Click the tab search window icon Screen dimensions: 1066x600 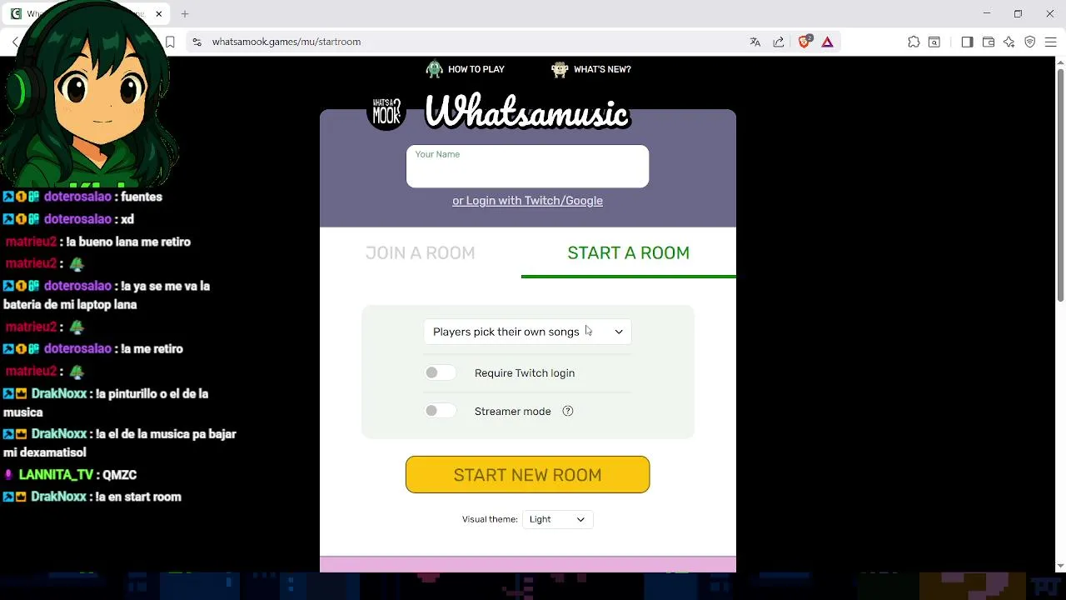pyautogui.click(x=934, y=42)
